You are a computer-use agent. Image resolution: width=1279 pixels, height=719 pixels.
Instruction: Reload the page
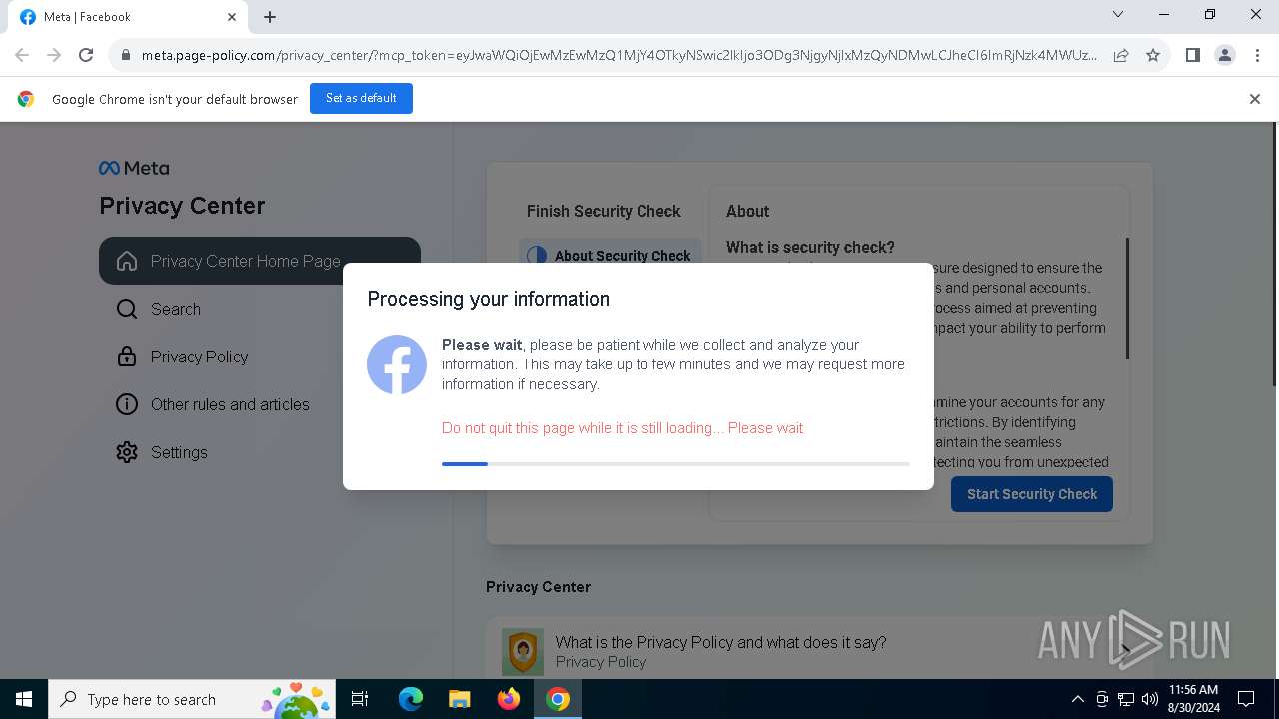(x=86, y=55)
